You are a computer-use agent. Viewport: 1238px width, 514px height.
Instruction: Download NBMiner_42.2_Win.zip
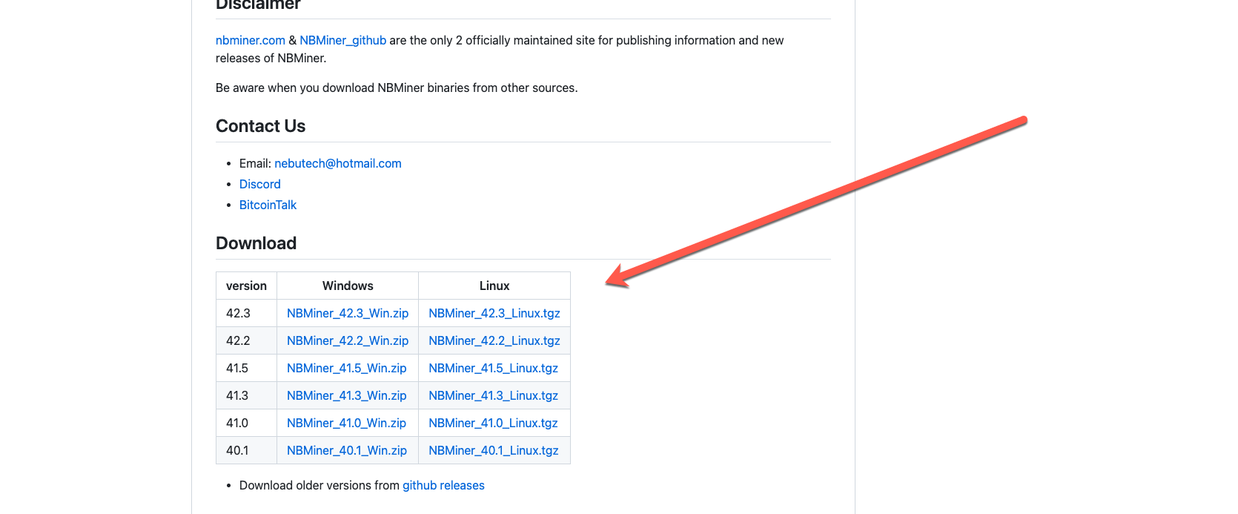[347, 341]
